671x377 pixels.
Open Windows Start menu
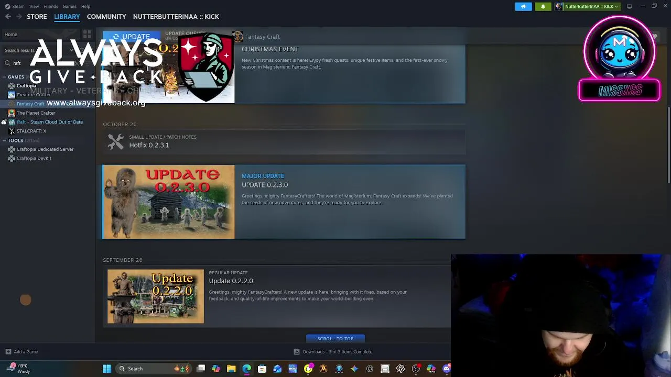[106, 369]
